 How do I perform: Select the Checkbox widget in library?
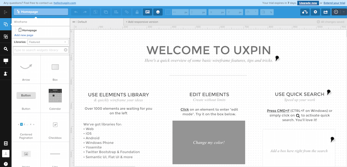click(55, 128)
